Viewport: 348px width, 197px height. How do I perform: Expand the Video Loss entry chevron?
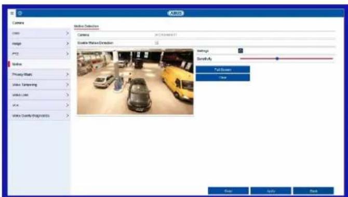68,95
